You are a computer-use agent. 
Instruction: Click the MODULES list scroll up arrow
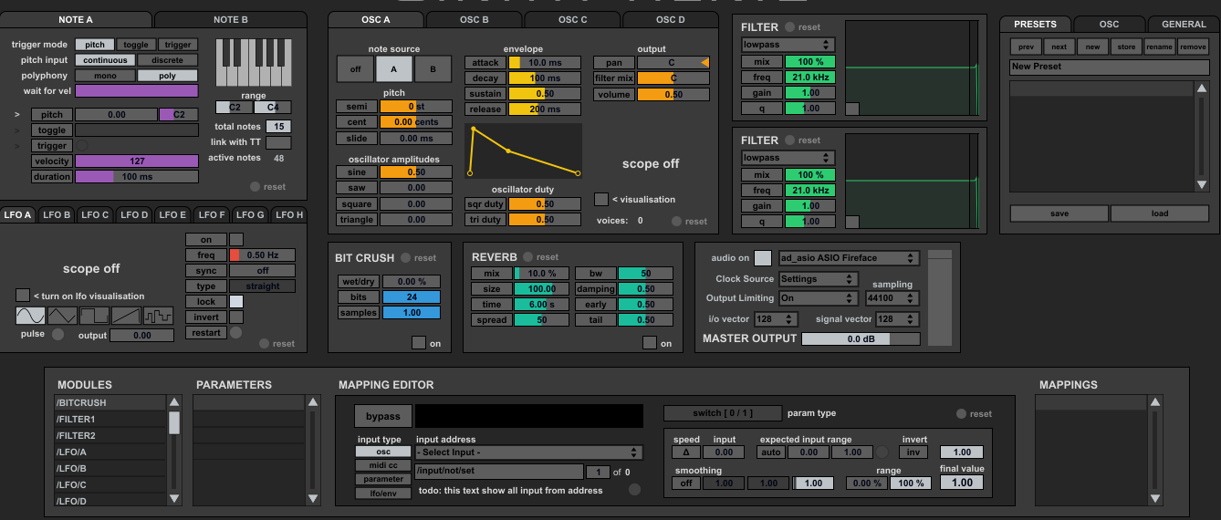pyautogui.click(x=174, y=401)
